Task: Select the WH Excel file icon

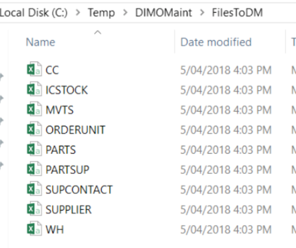Action: pos(34,229)
